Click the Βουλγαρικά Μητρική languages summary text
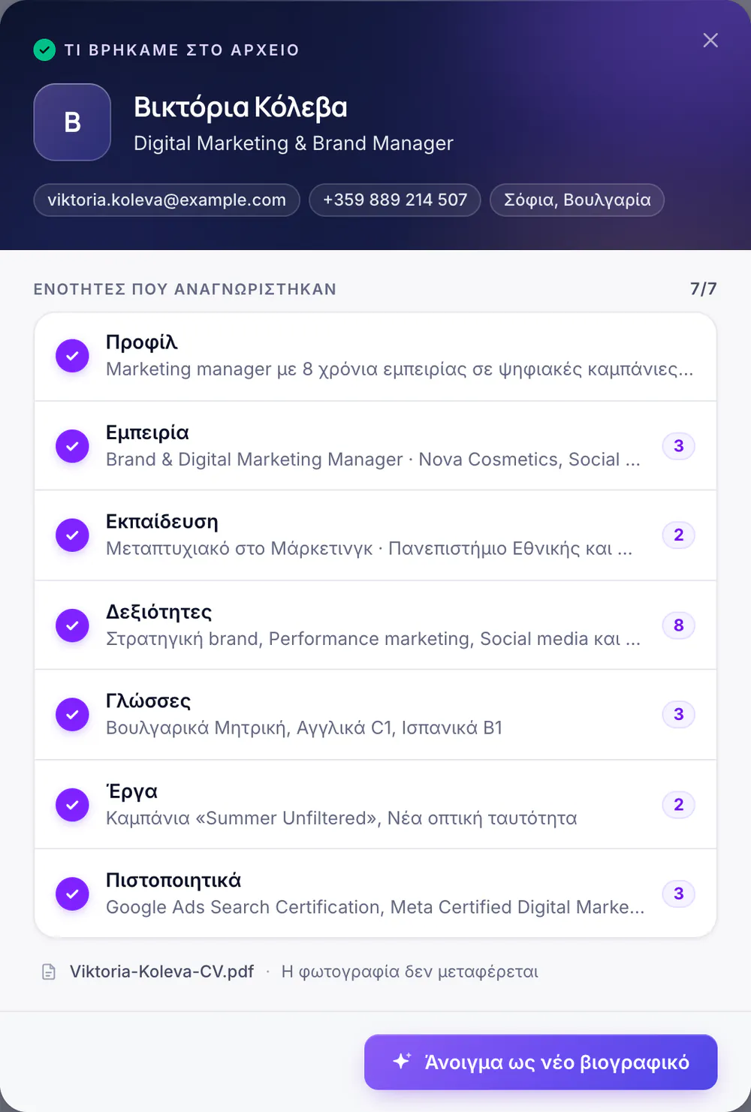Viewport: 751px width, 1112px height. coord(304,728)
